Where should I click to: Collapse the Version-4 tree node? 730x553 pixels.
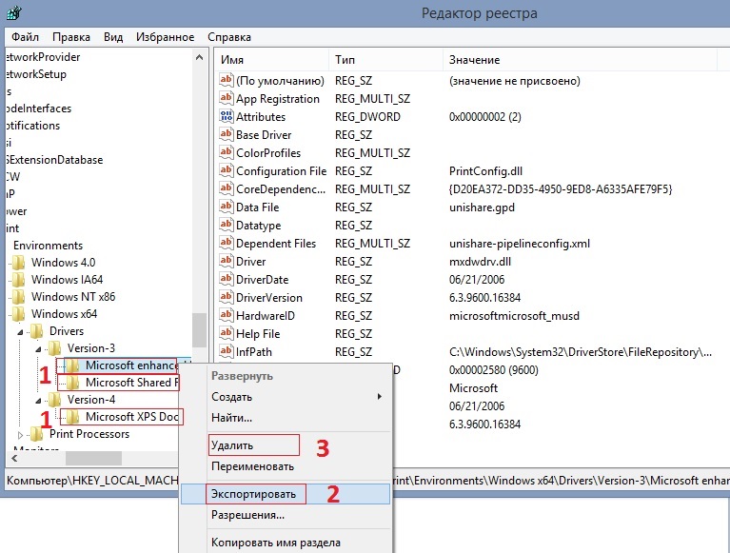(38, 401)
